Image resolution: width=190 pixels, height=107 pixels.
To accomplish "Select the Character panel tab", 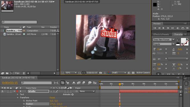I will point(178,34).
